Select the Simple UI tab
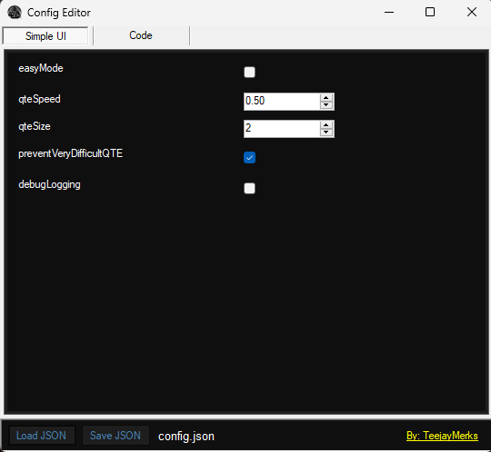Viewport: 491px width, 452px height. click(x=45, y=36)
